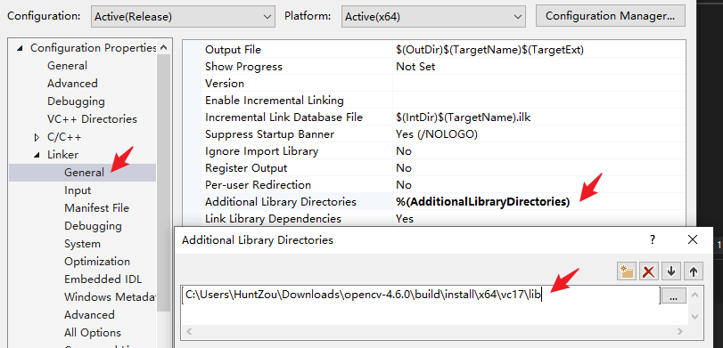Viewport: 723px width, 348px height.
Task: Select All Options under Linker
Action: [x=93, y=332]
